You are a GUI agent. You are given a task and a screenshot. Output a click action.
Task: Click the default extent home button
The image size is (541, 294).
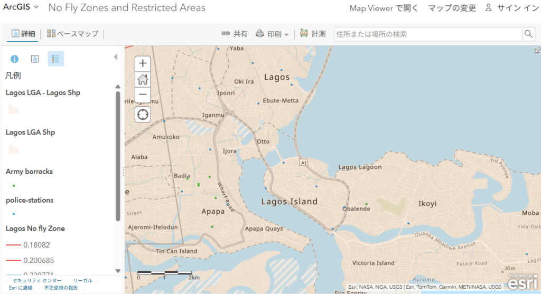143,79
